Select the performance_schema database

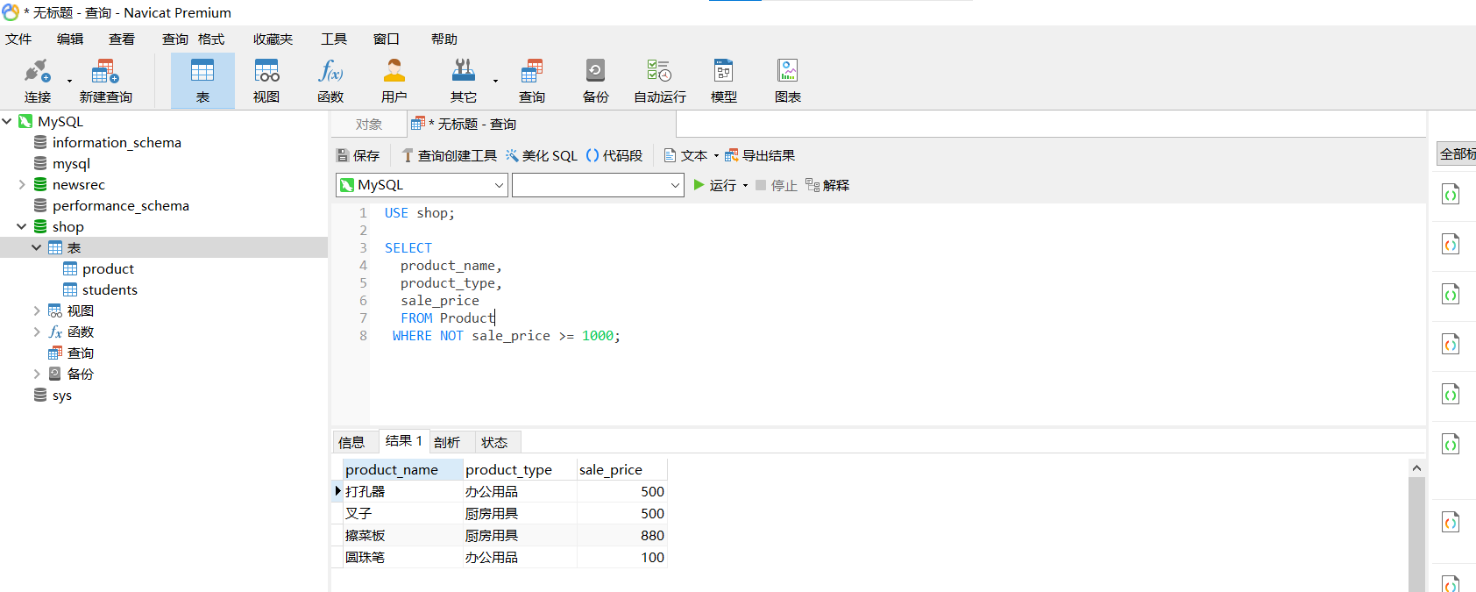120,205
